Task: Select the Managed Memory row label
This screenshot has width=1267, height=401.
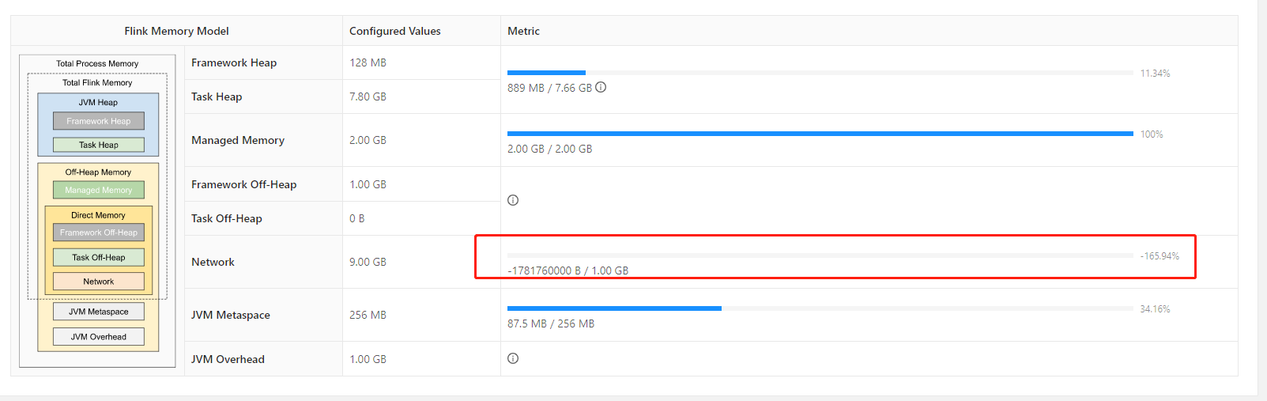Action: coord(238,140)
